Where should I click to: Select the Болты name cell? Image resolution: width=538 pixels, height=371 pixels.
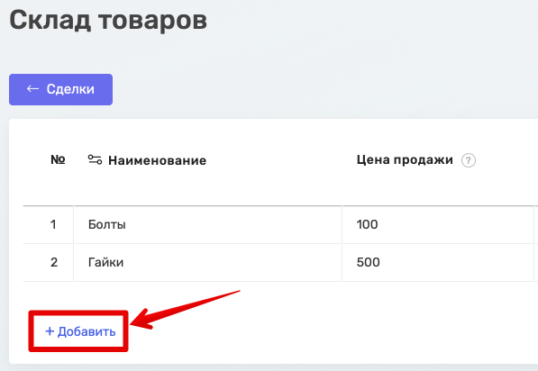coord(207,224)
